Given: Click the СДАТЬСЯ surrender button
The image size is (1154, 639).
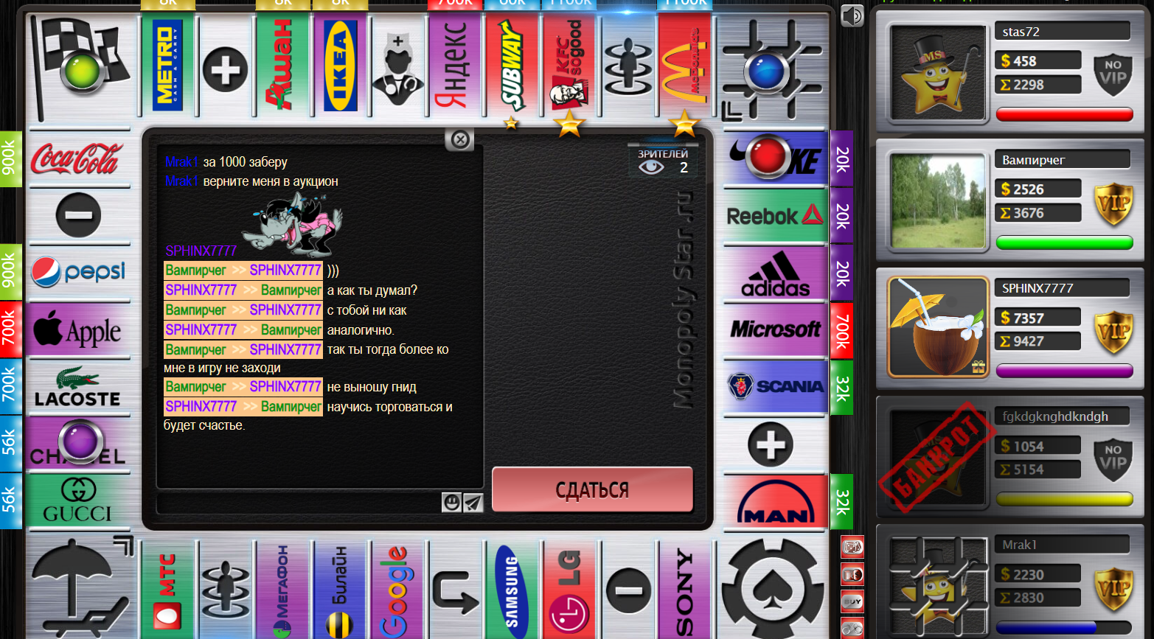Looking at the screenshot, I should [x=592, y=489].
